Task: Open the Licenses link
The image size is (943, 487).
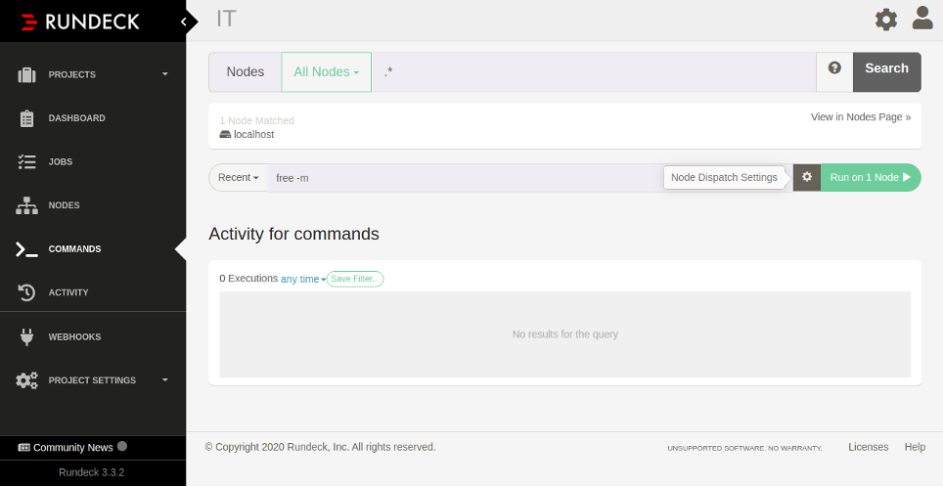Action: 868,447
